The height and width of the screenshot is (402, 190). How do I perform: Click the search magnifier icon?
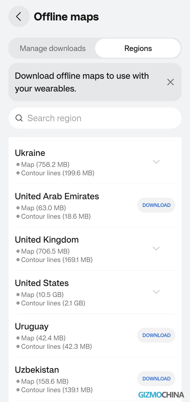point(19,118)
